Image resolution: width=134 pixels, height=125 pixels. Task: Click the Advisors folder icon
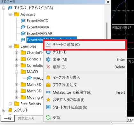coord(17,14)
